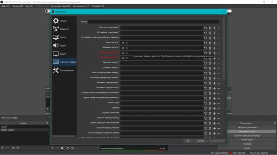Clear the Включить предпросмотр hotkey with trash icon

[210, 83]
